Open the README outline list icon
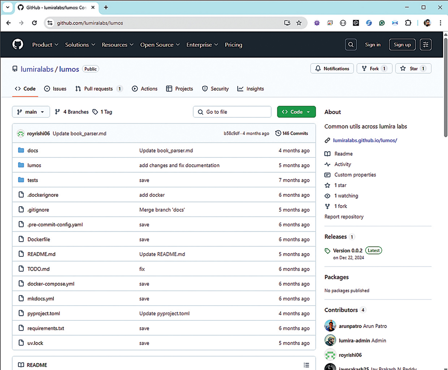The height and width of the screenshot is (370, 448). tap(306, 365)
